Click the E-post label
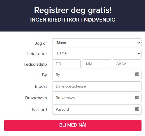 point(41,86)
